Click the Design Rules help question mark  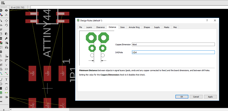(x=207, y=20)
